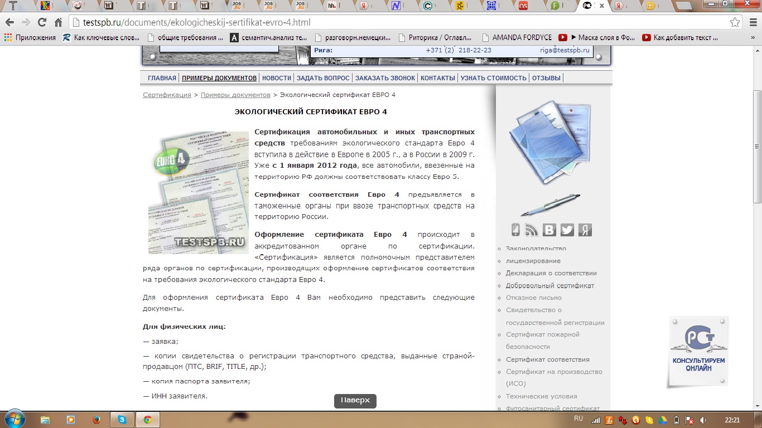Click the Action Center flag tray icon

[689, 420]
